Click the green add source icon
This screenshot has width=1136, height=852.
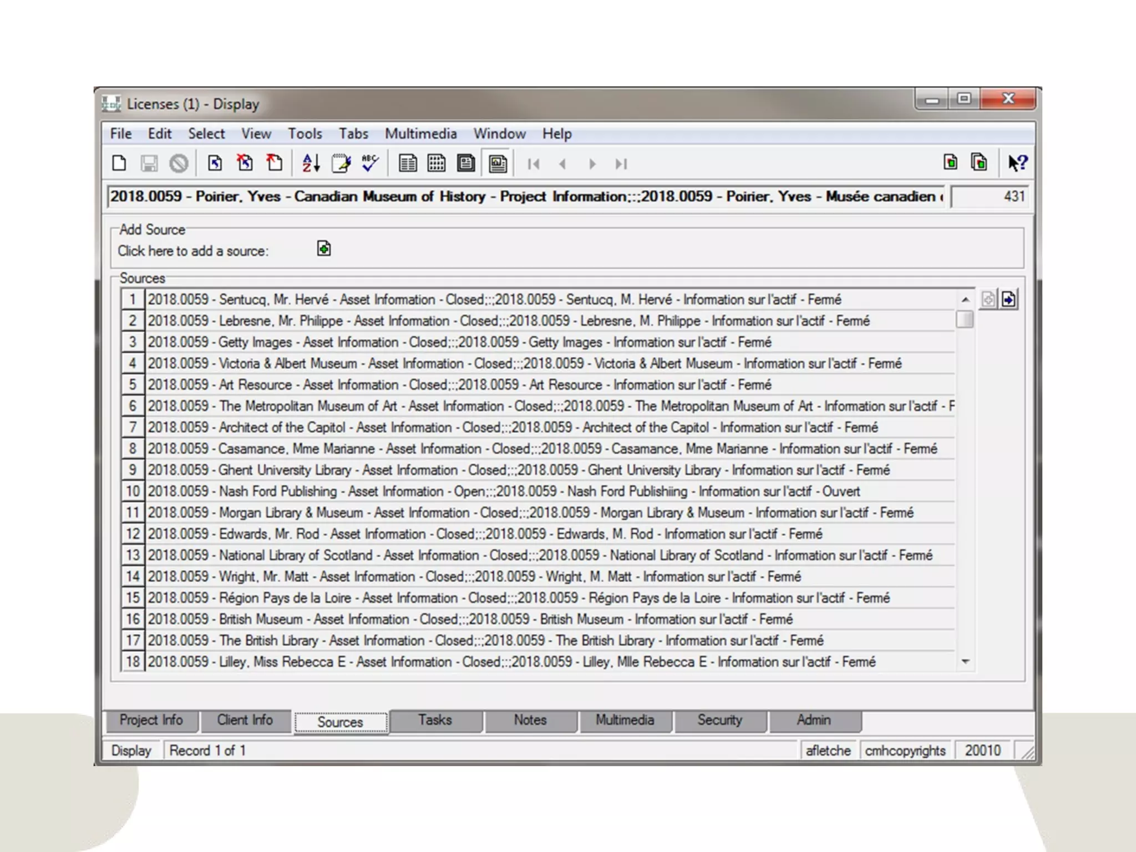tap(324, 249)
